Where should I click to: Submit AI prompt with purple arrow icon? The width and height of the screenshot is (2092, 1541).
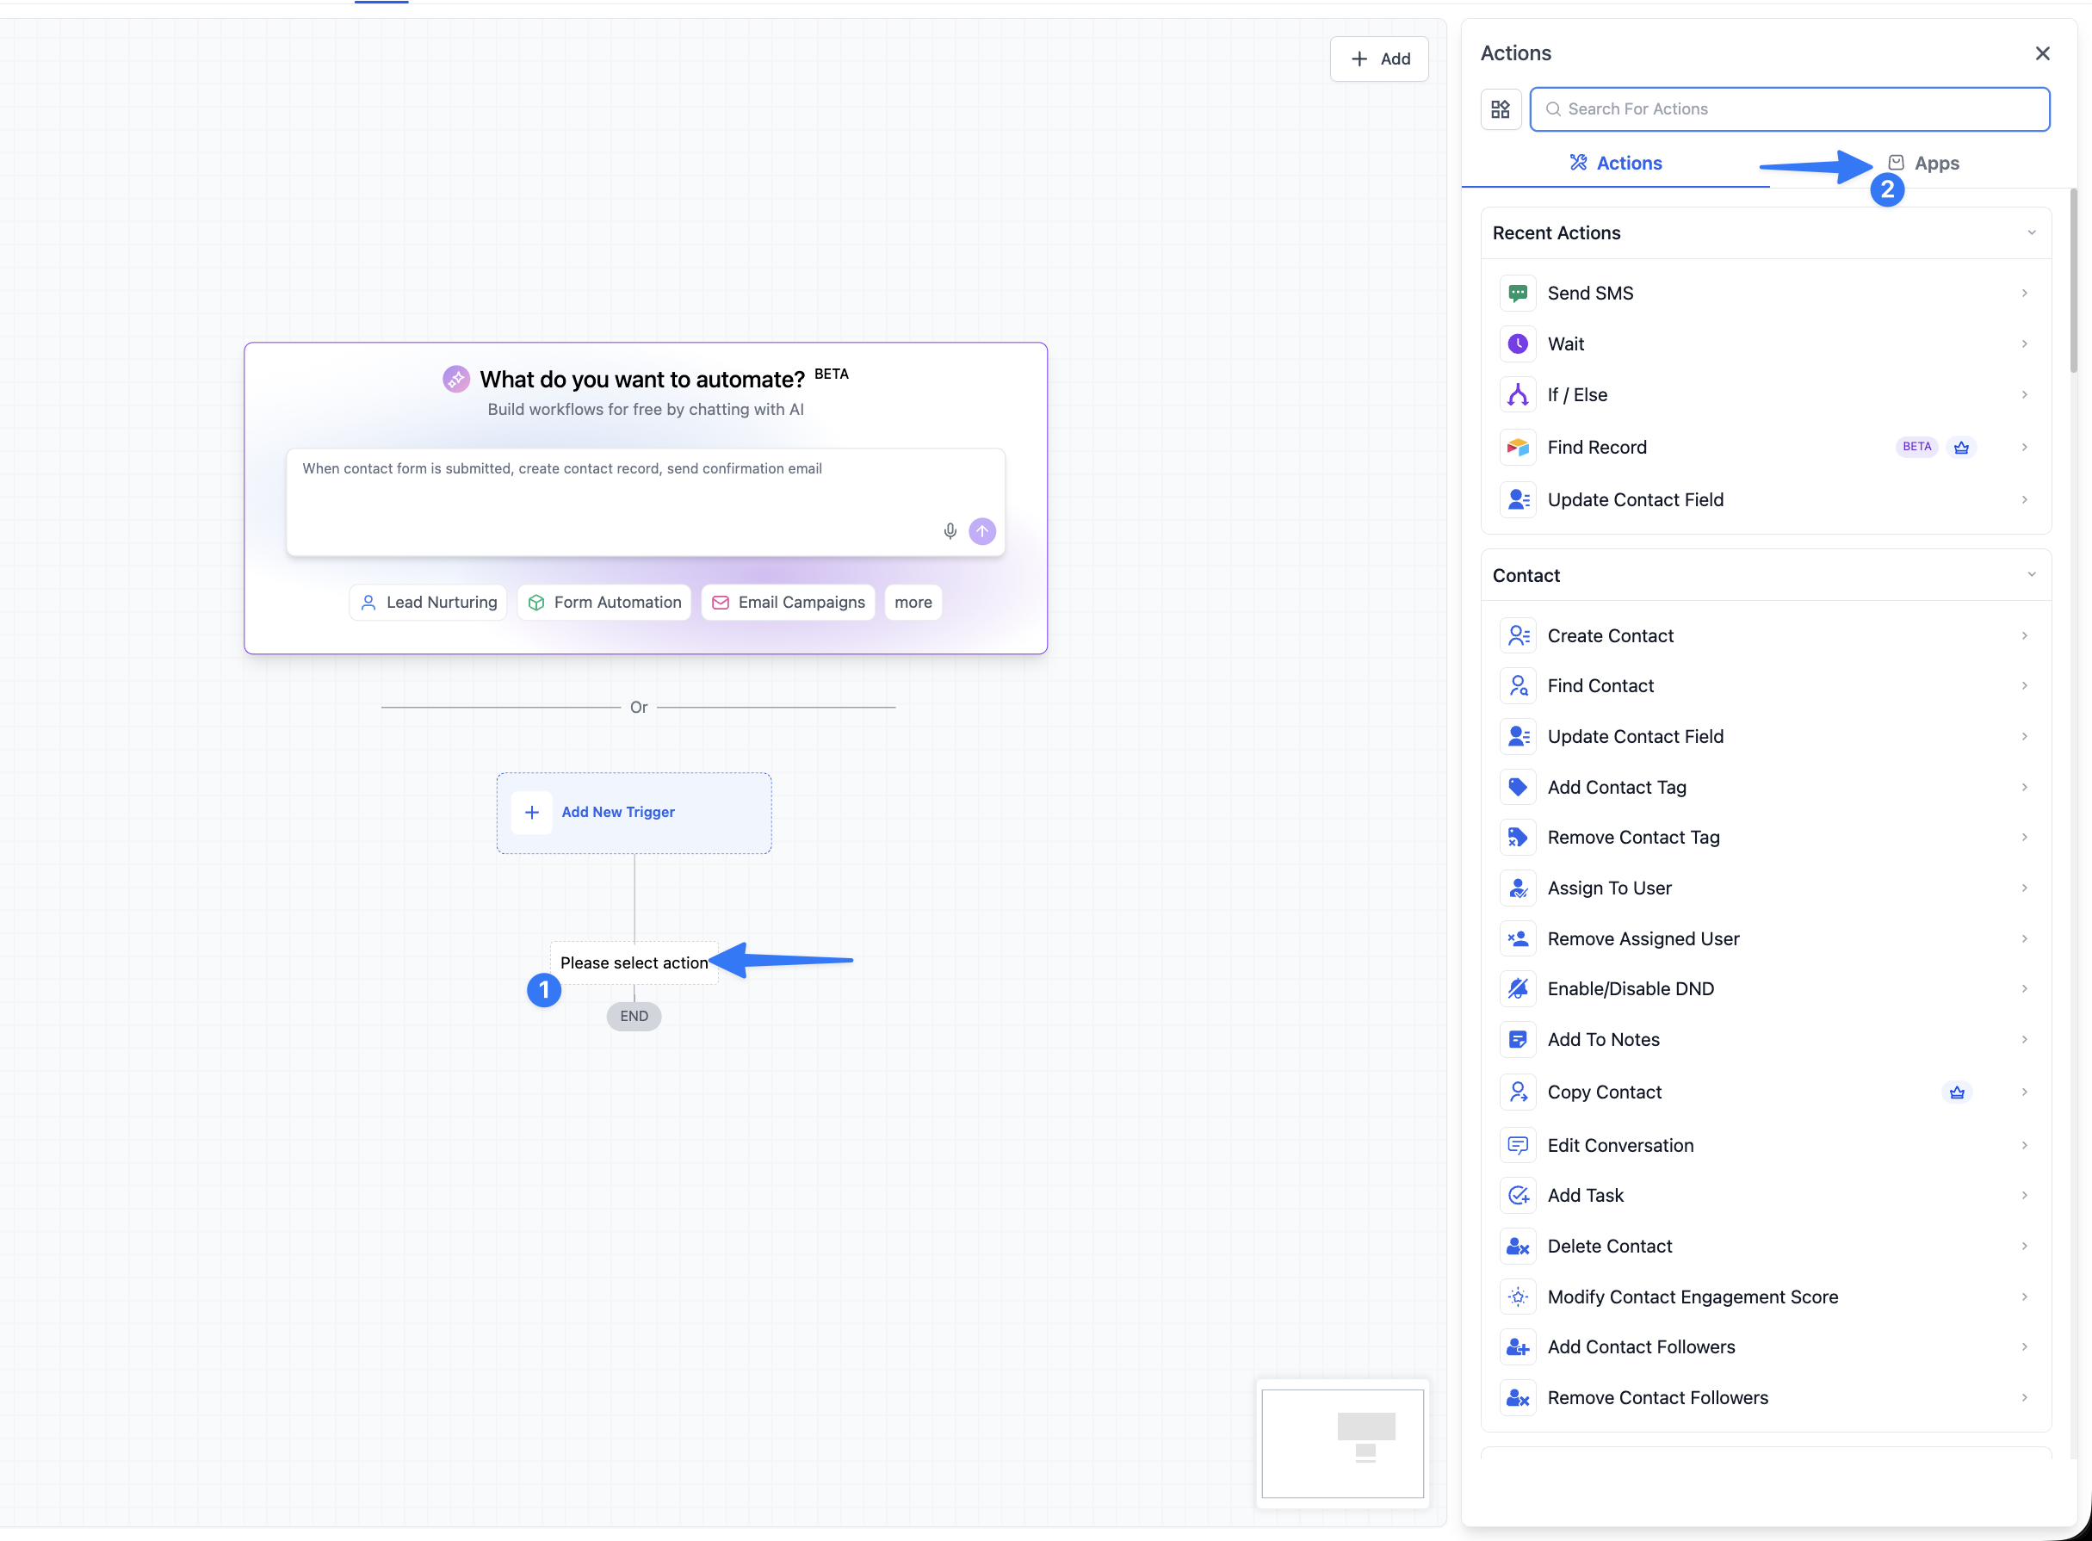click(x=982, y=531)
